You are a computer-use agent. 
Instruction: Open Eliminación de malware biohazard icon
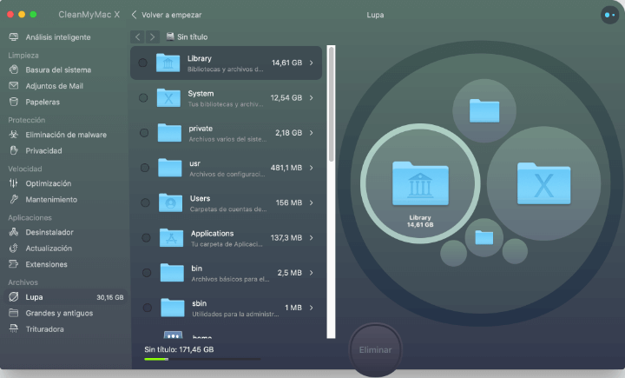tap(14, 135)
